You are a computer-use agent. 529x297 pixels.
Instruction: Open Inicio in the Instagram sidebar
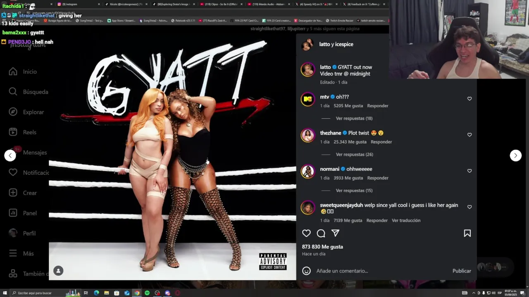pos(23,72)
